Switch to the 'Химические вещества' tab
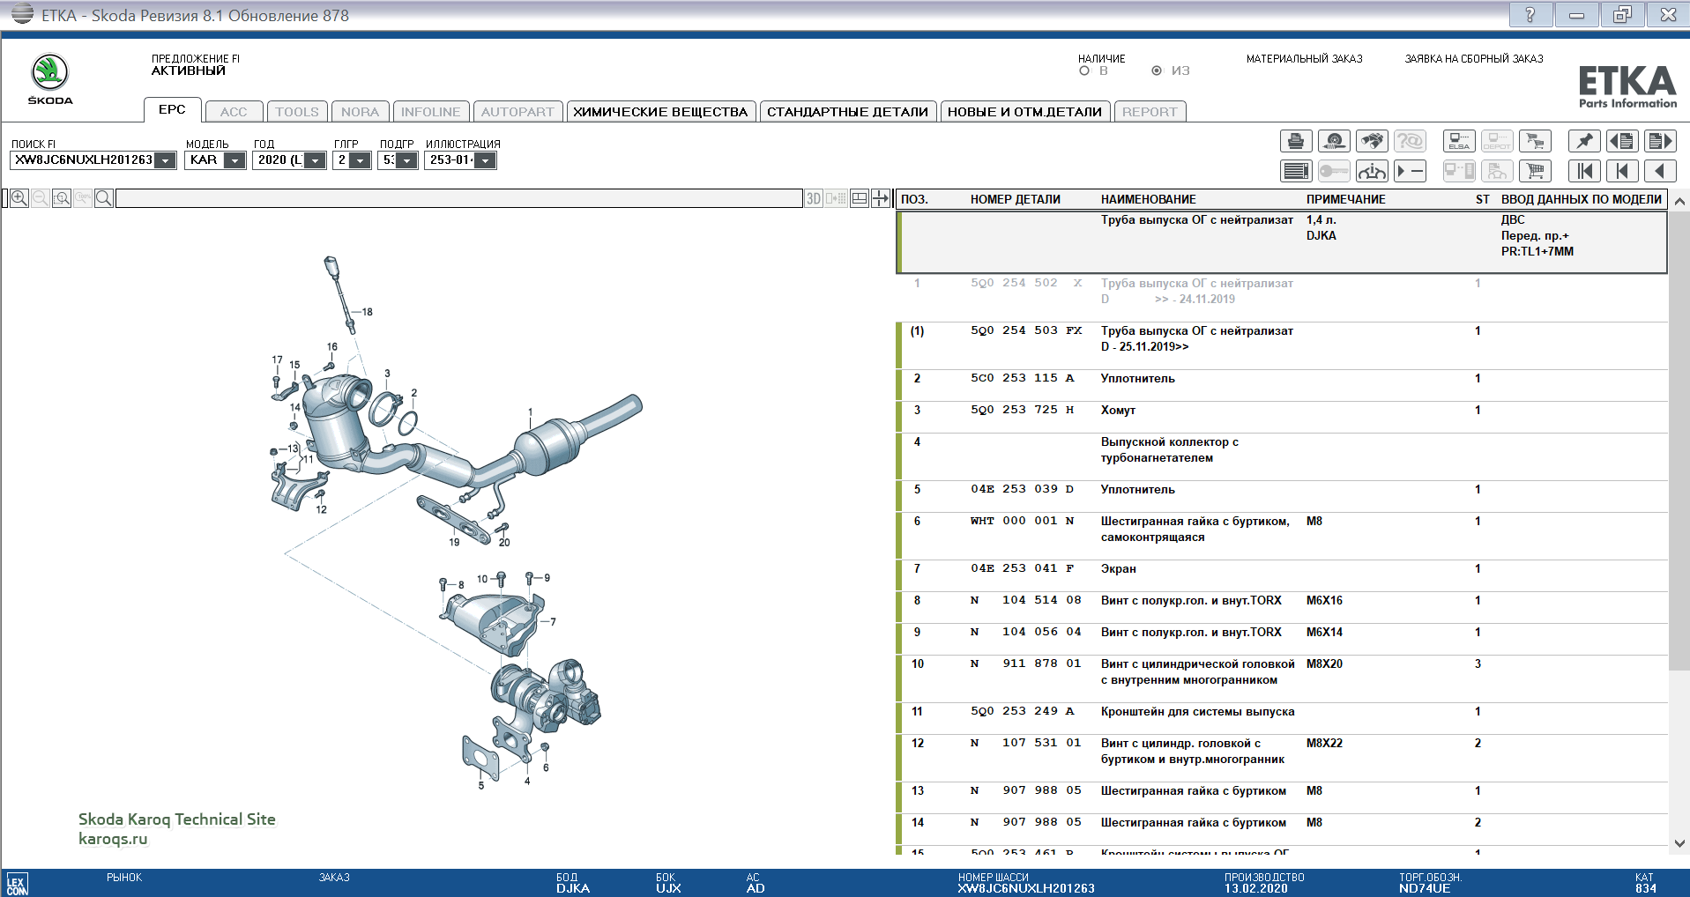This screenshot has width=1690, height=897. [660, 112]
